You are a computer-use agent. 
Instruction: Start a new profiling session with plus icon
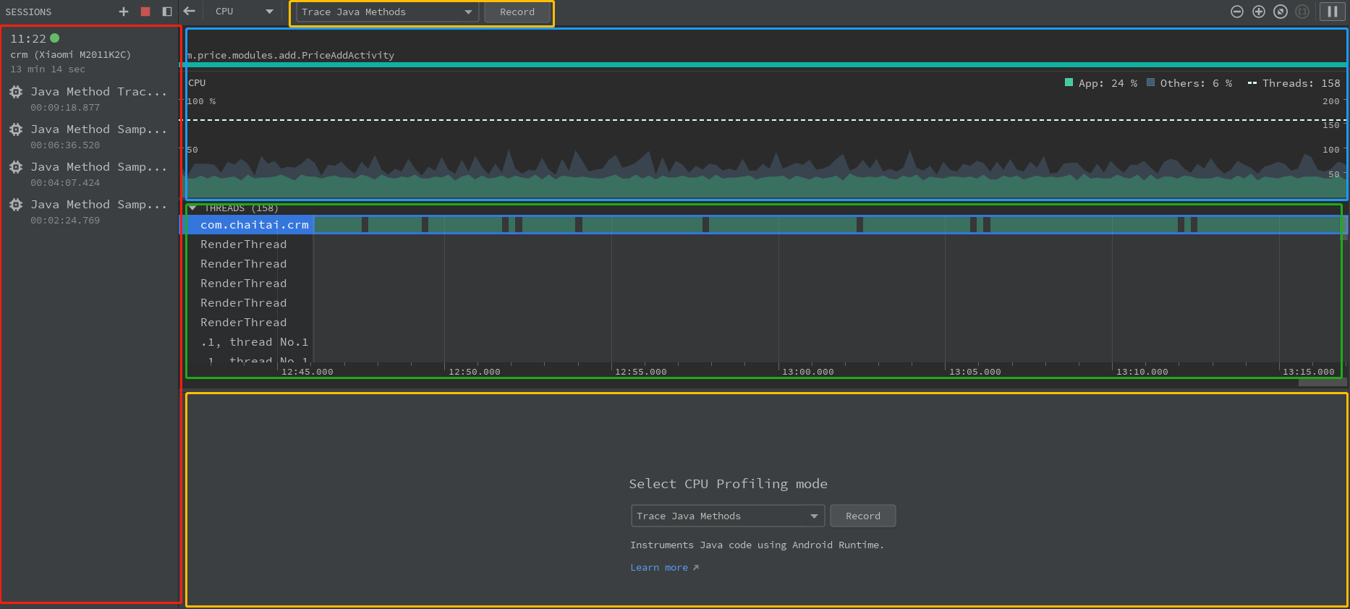tap(124, 12)
